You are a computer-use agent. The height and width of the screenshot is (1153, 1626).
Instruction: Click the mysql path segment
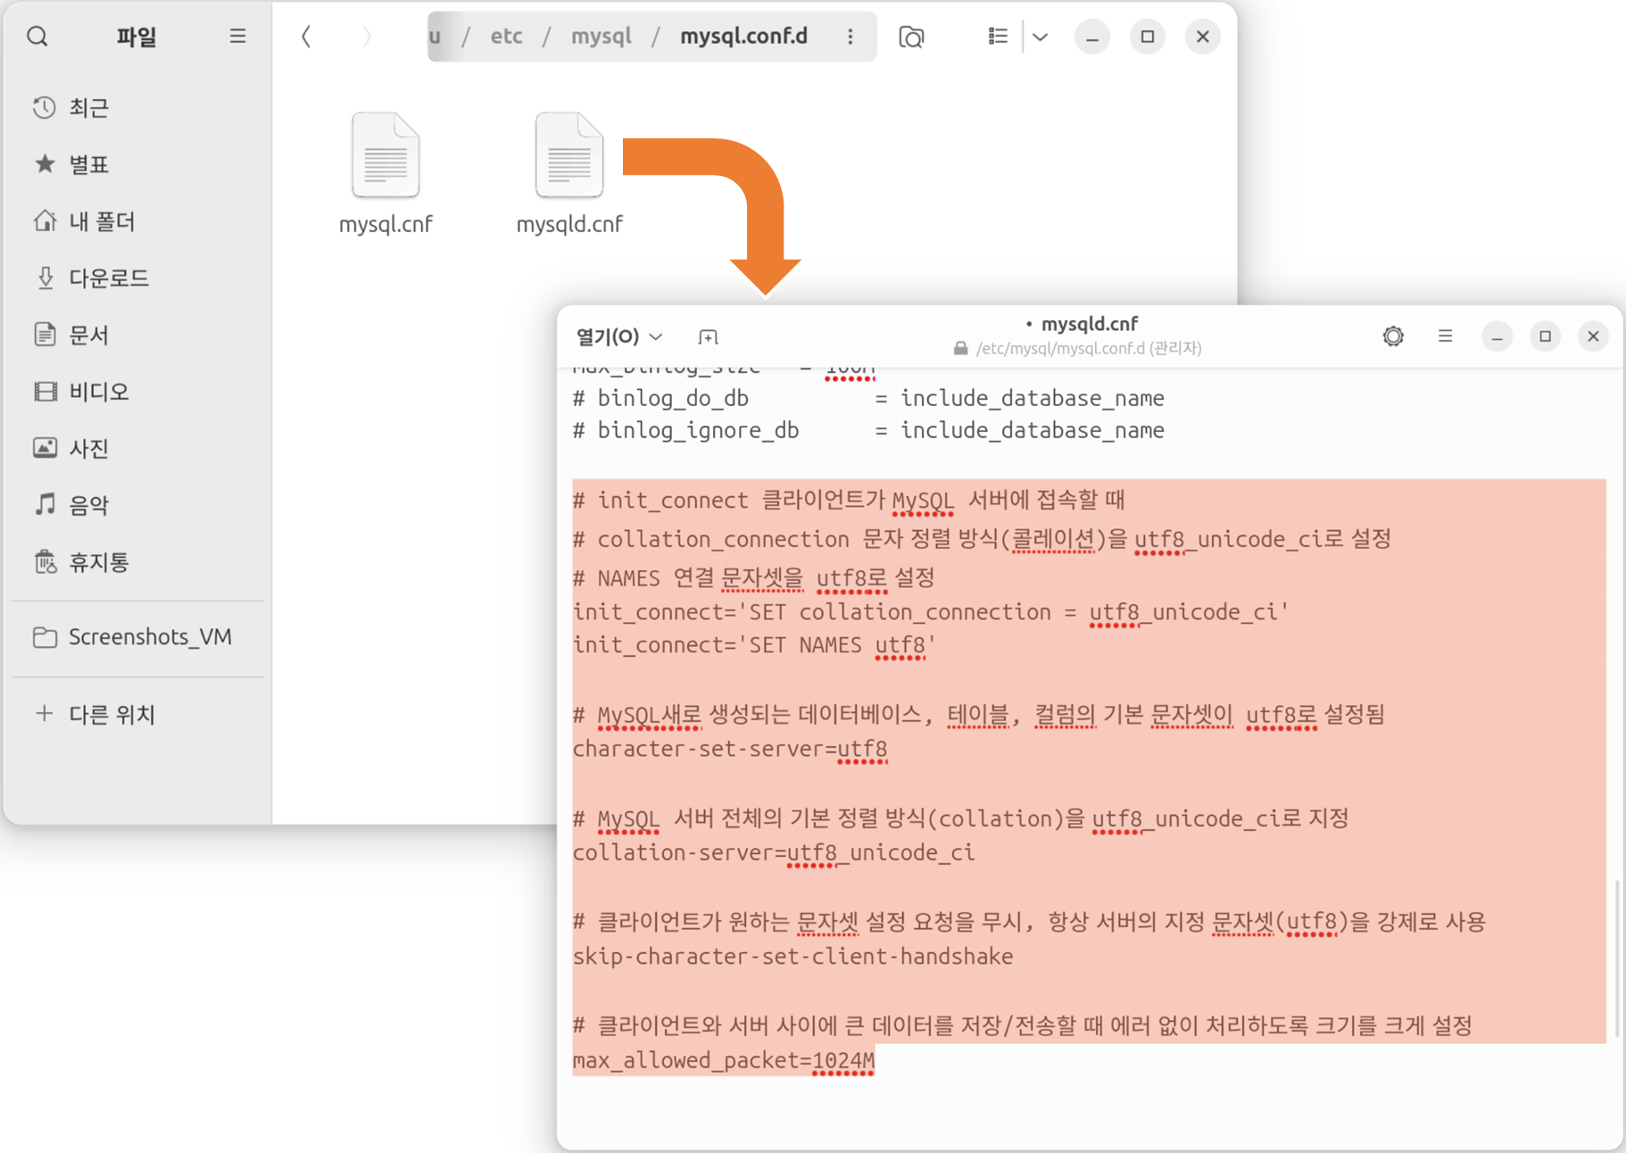(x=601, y=37)
